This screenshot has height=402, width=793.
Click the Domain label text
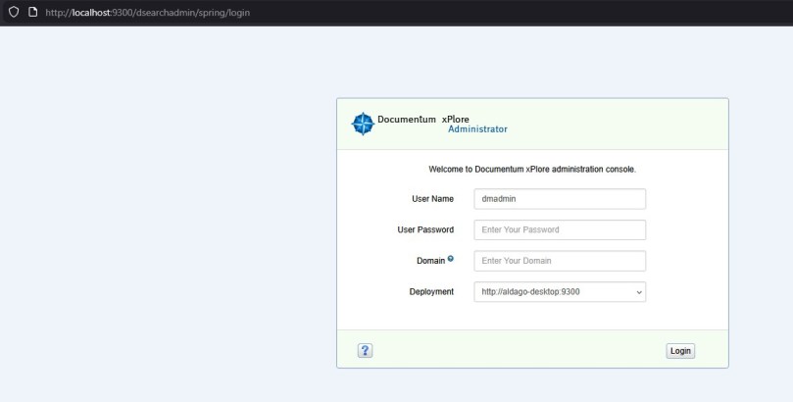tap(430, 261)
